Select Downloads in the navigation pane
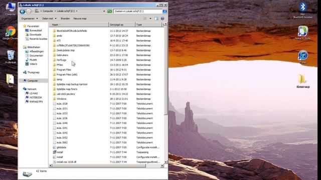Image resolution: width=321 pixels, height=180 pixels. (x=36, y=34)
